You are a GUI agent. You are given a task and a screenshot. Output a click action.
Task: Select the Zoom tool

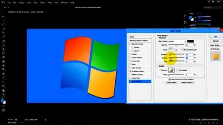[3, 94]
